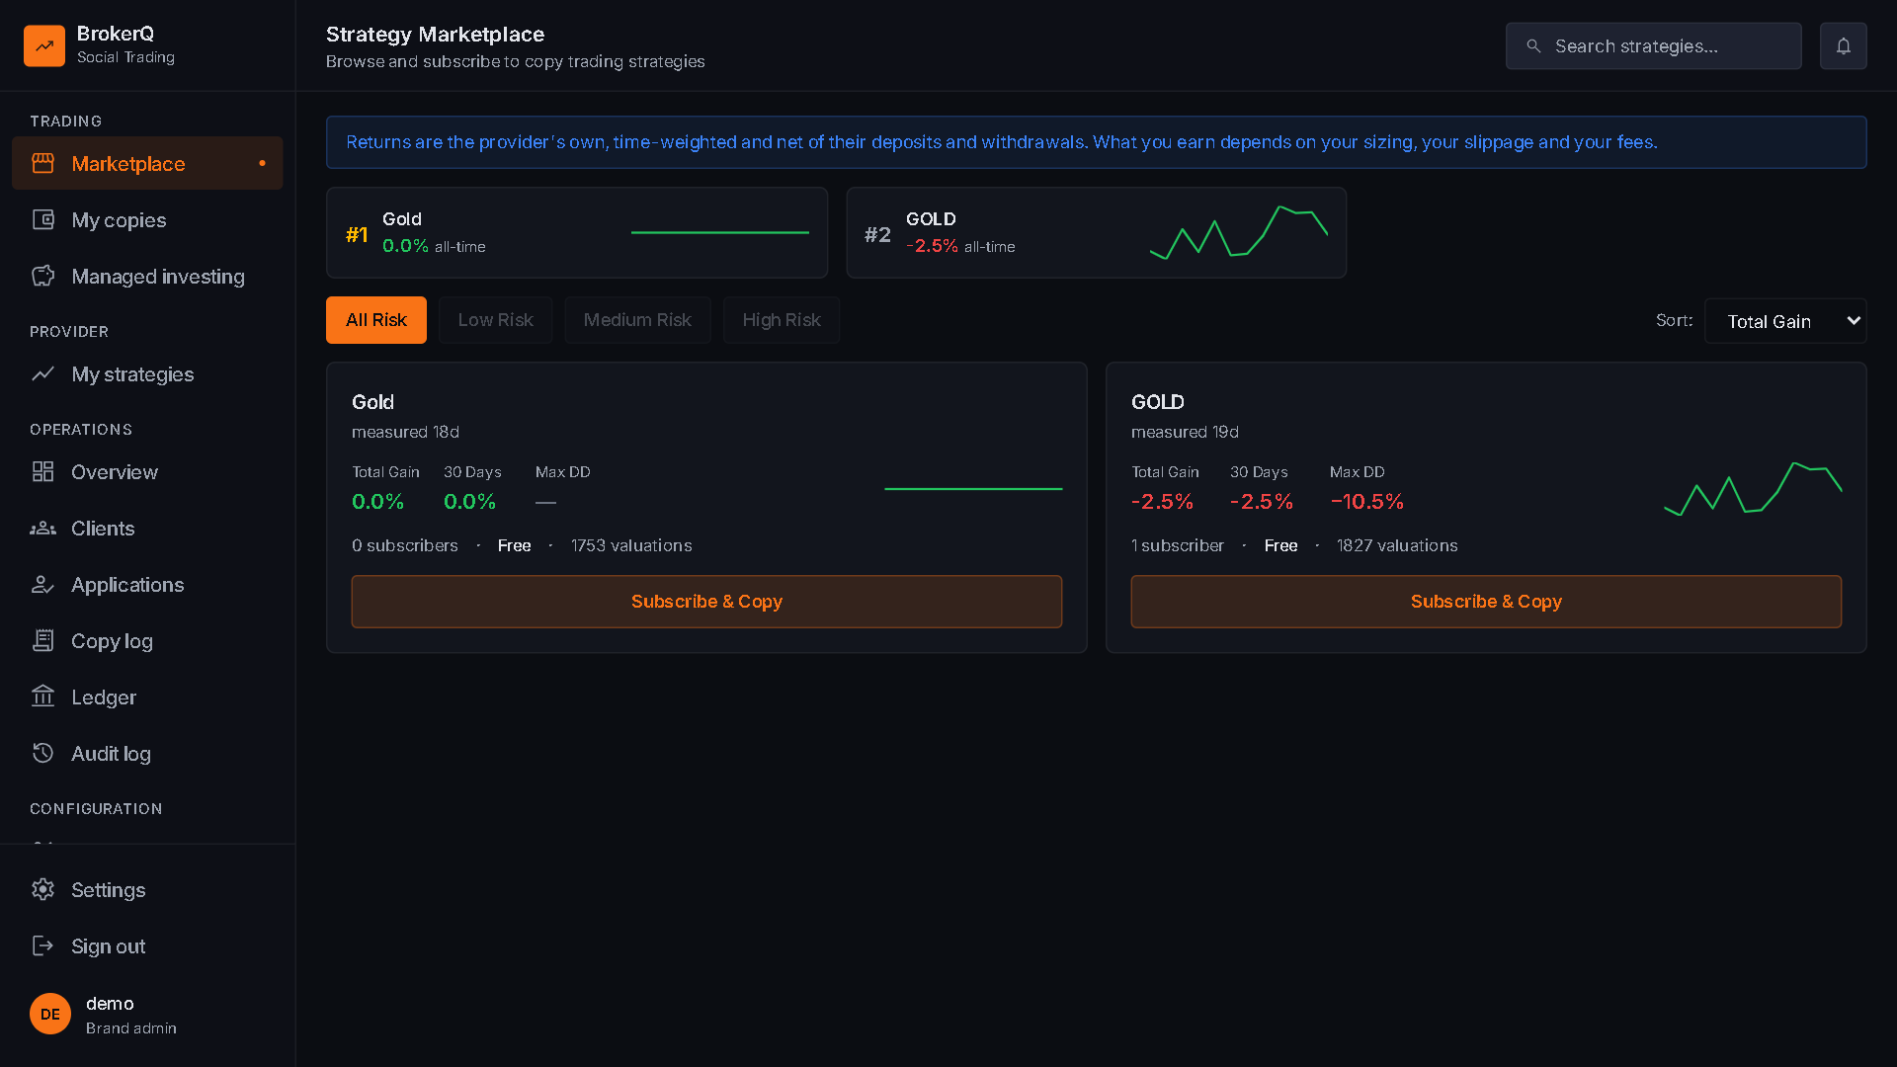1897x1067 pixels.
Task: Click the '1753 valuations' text
Action: pyautogui.click(x=631, y=545)
